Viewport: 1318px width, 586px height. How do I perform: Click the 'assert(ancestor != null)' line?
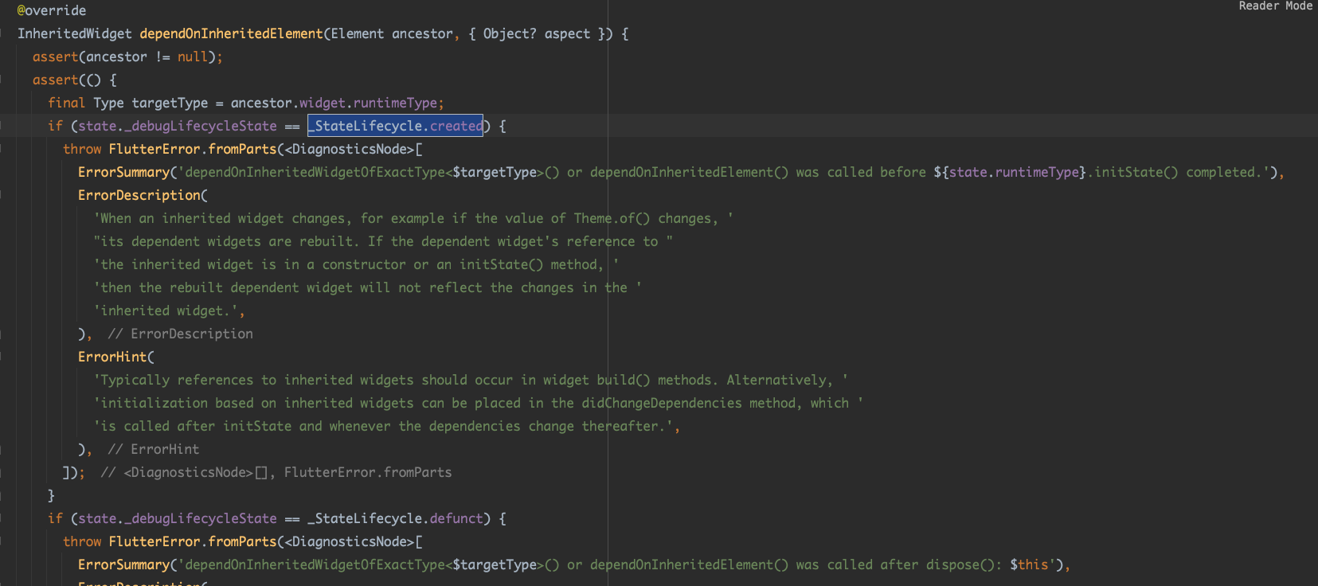point(127,57)
